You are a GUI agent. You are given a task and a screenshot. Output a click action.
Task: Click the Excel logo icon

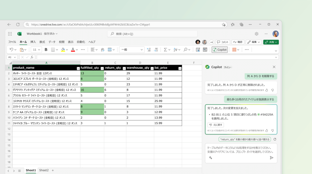[x=19, y=34]
